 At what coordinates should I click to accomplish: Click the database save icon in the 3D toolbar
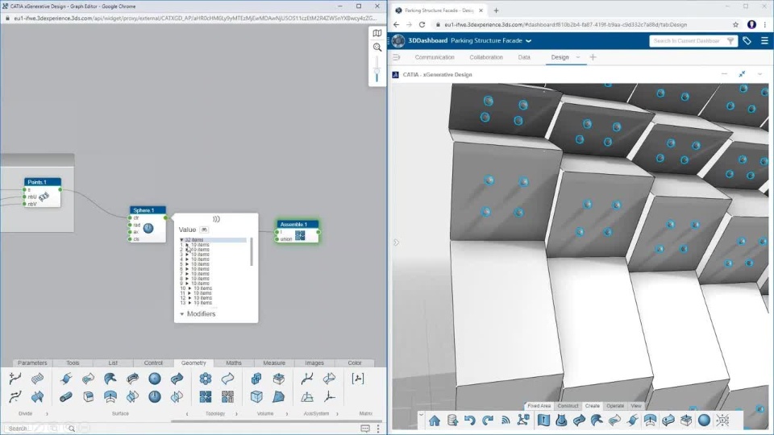pos(452,420)
